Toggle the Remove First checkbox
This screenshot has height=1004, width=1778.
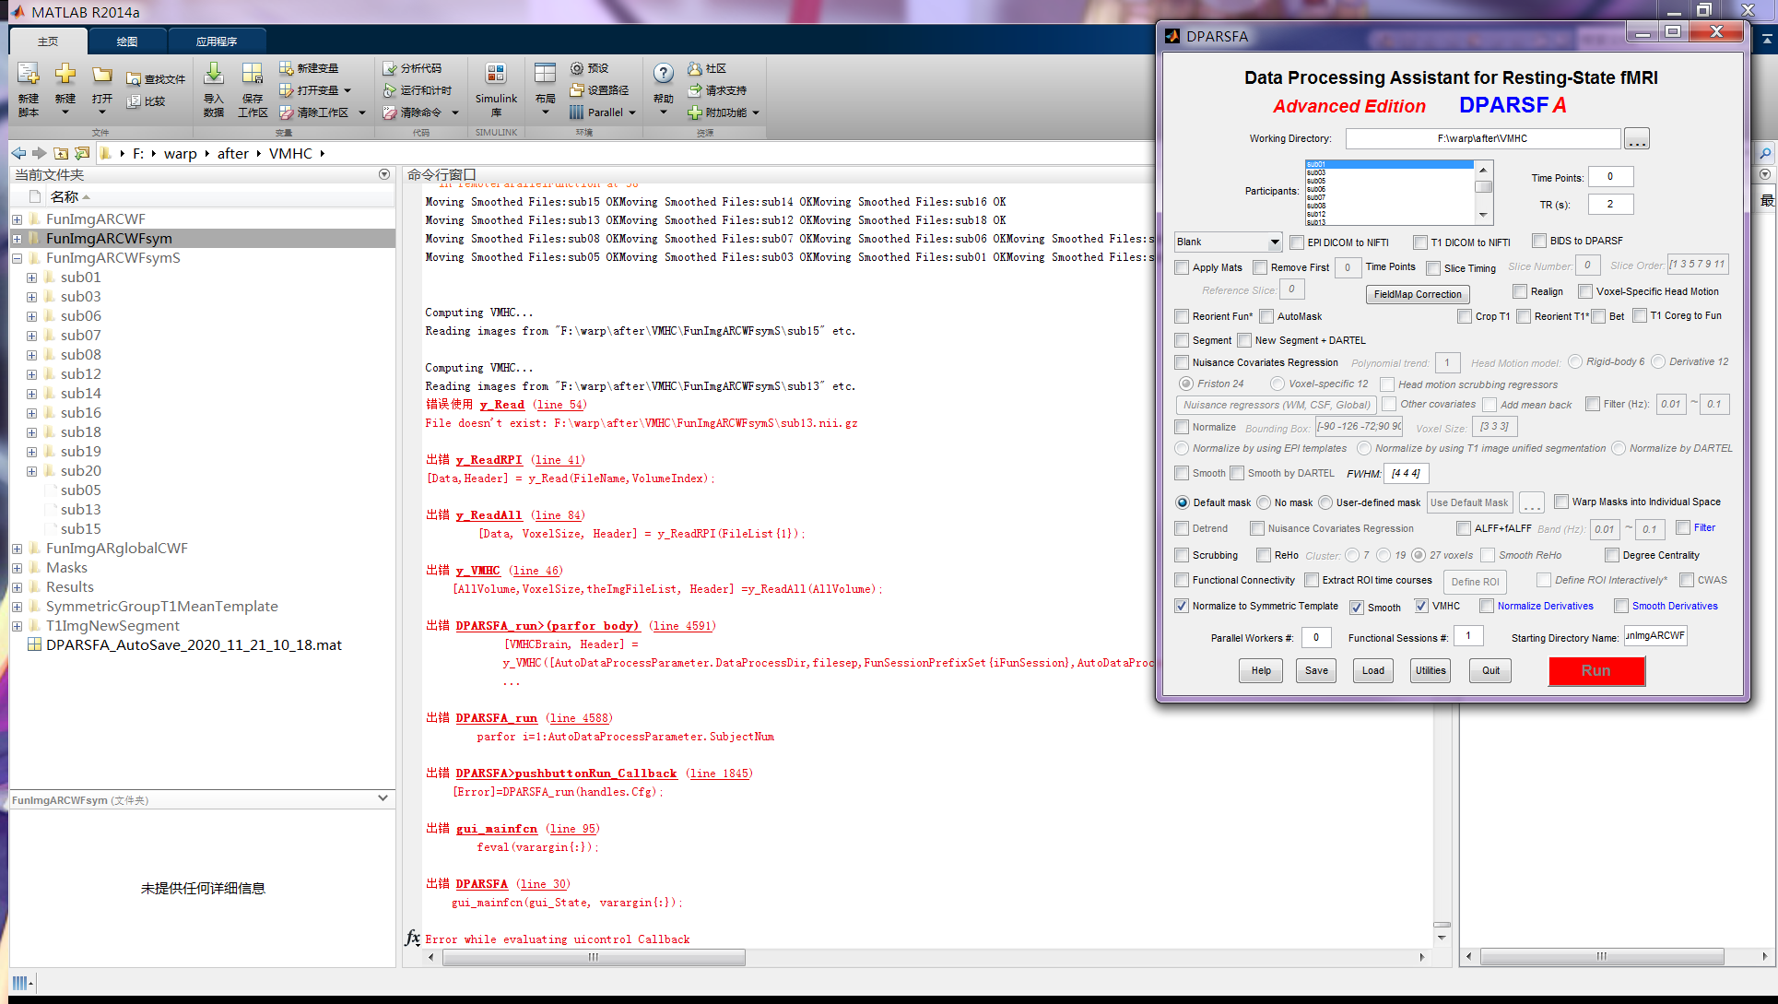1260,267
